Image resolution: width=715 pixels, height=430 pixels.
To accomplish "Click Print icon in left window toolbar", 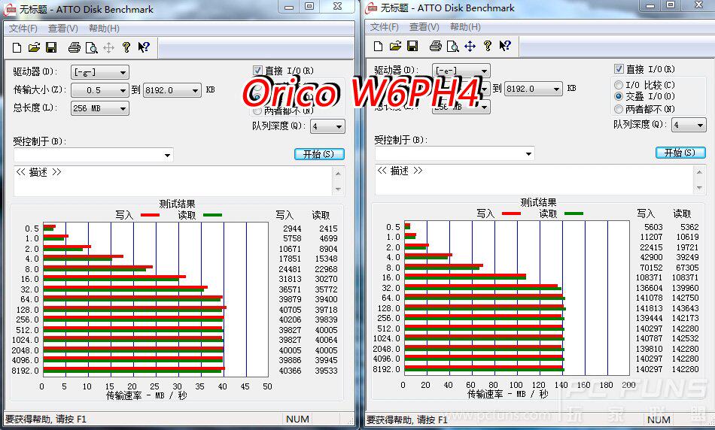I will [74, 47].
